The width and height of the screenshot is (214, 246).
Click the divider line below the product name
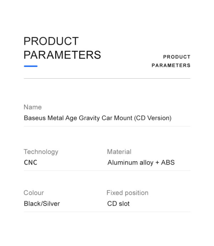[107, 126]
